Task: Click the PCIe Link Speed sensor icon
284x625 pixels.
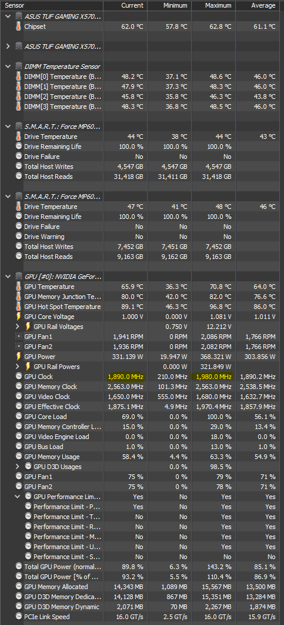Action: coord(19,617)
